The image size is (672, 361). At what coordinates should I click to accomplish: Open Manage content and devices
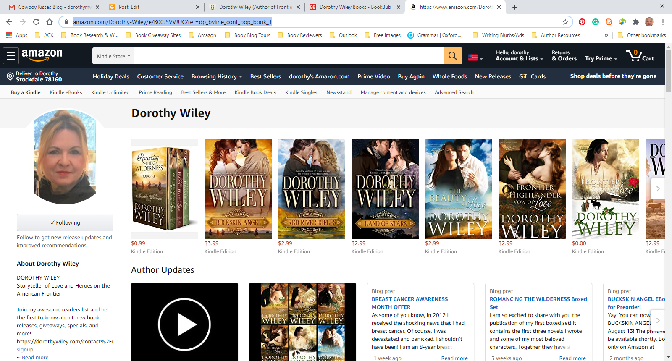[393, 92]
